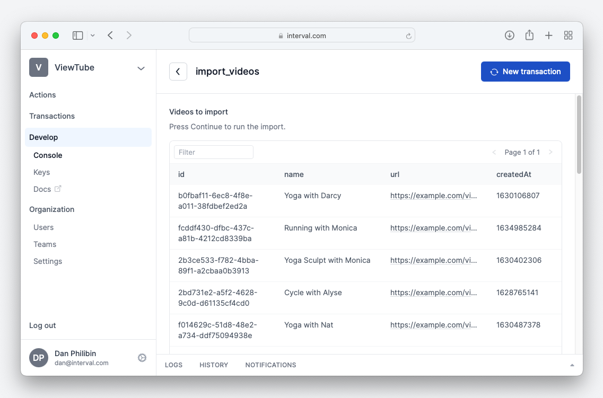
Task: Open user settings gear icon
Action: coord(142,358)
